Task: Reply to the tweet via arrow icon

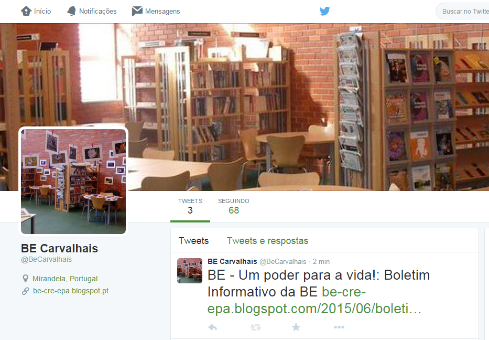Action: tap(213, 327)
